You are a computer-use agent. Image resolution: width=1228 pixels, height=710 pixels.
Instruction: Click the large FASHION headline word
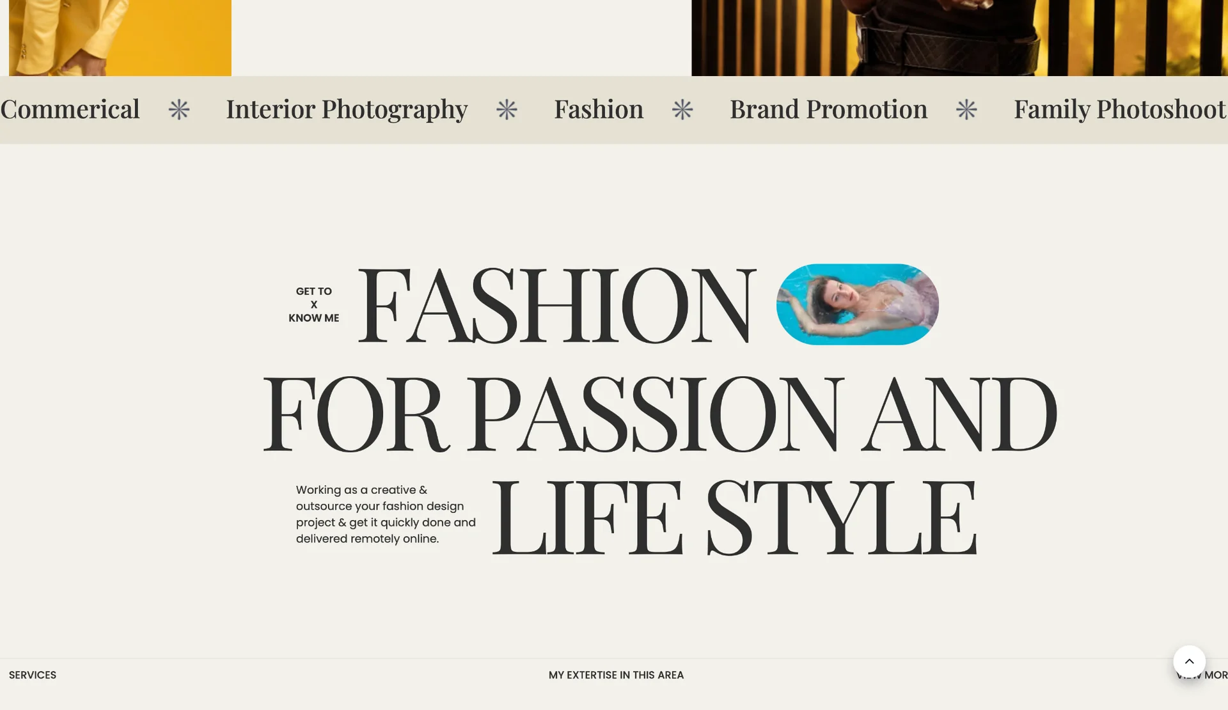tap(556, 304)
